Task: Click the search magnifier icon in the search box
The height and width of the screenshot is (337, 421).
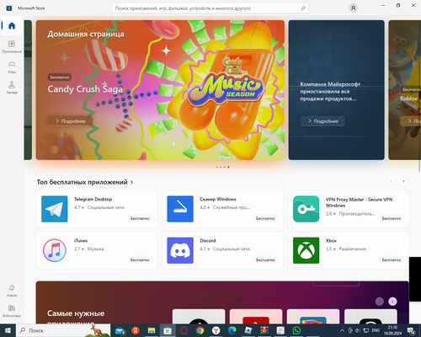Action: pyautogui.click(x=303, y=8)
